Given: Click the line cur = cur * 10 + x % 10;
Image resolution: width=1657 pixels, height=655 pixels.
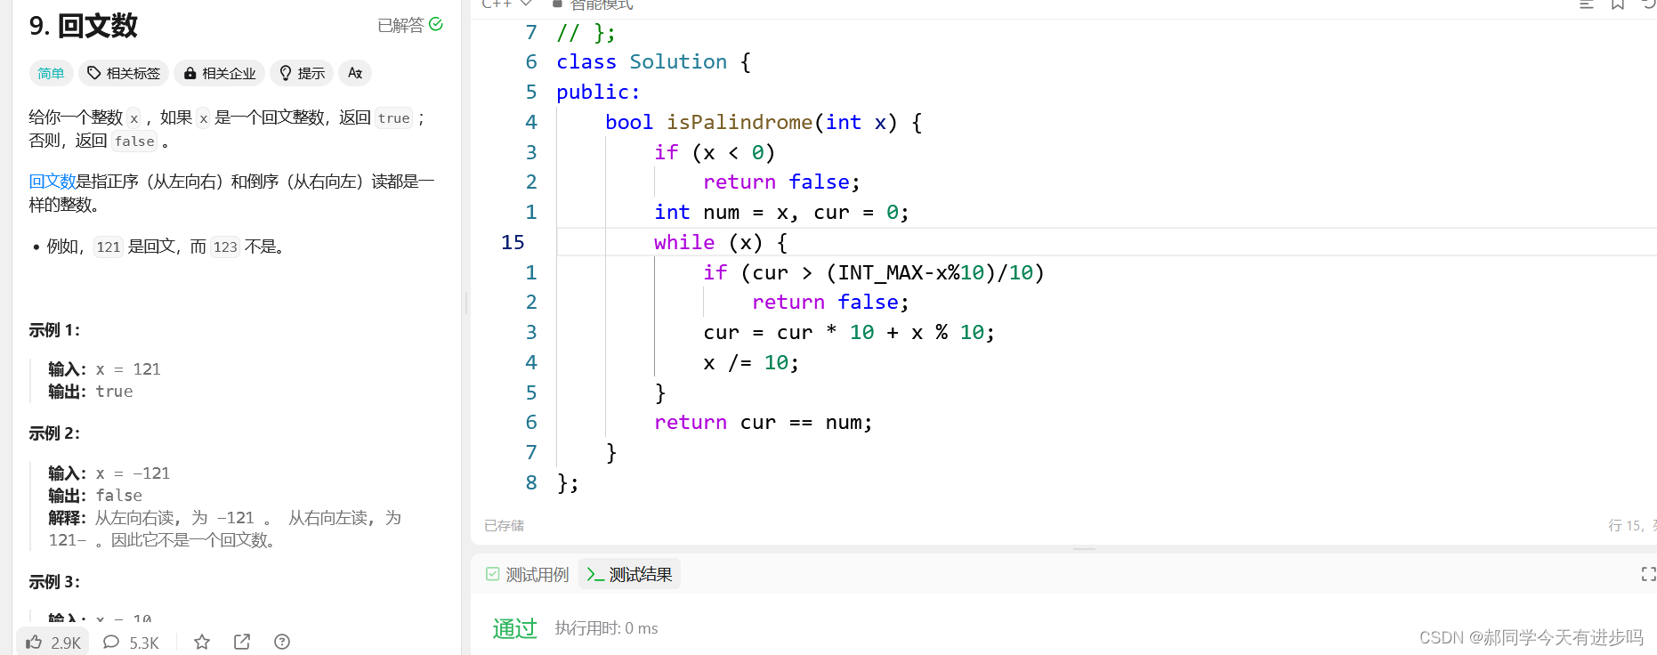Looking at the screenshot, I should click(x=849, y=333).
